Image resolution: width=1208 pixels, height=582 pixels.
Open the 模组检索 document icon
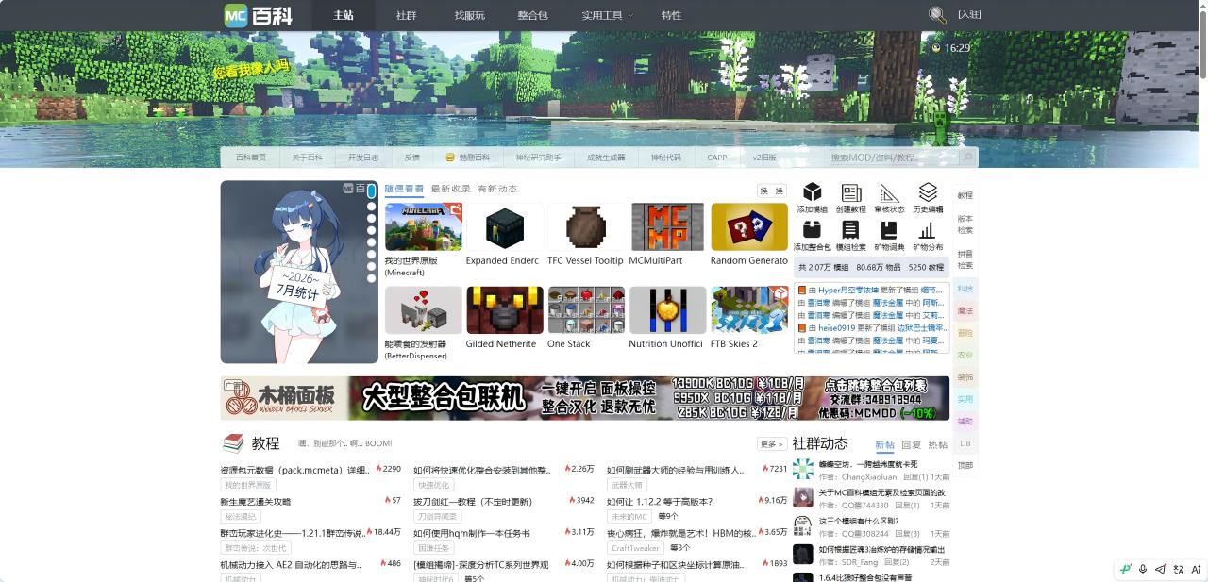[x=850, y=230]
